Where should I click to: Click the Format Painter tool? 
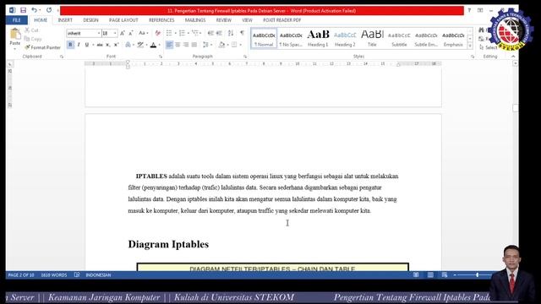(x=42, y=47)
